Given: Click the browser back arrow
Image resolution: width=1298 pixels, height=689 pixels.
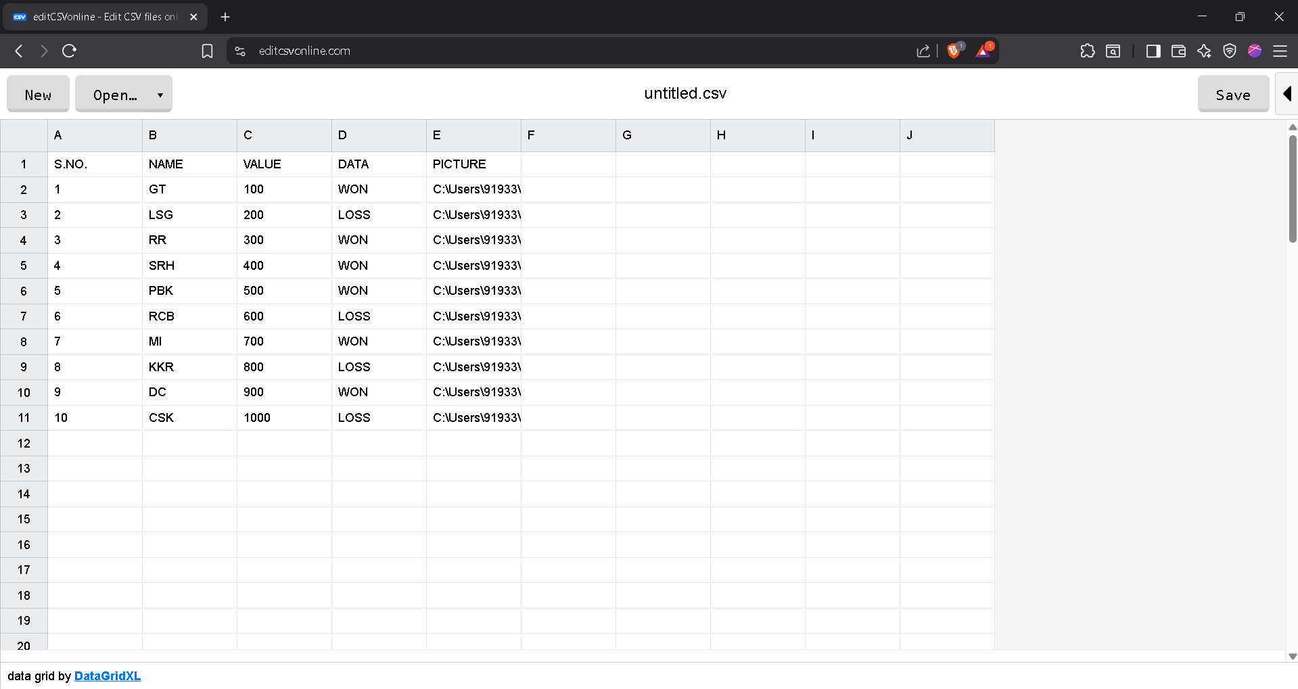Looking at the screenshot, I should tap(19, 51).
